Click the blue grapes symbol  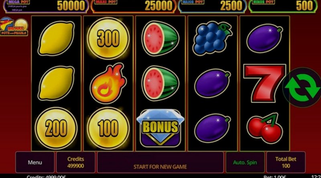[212, 38]
